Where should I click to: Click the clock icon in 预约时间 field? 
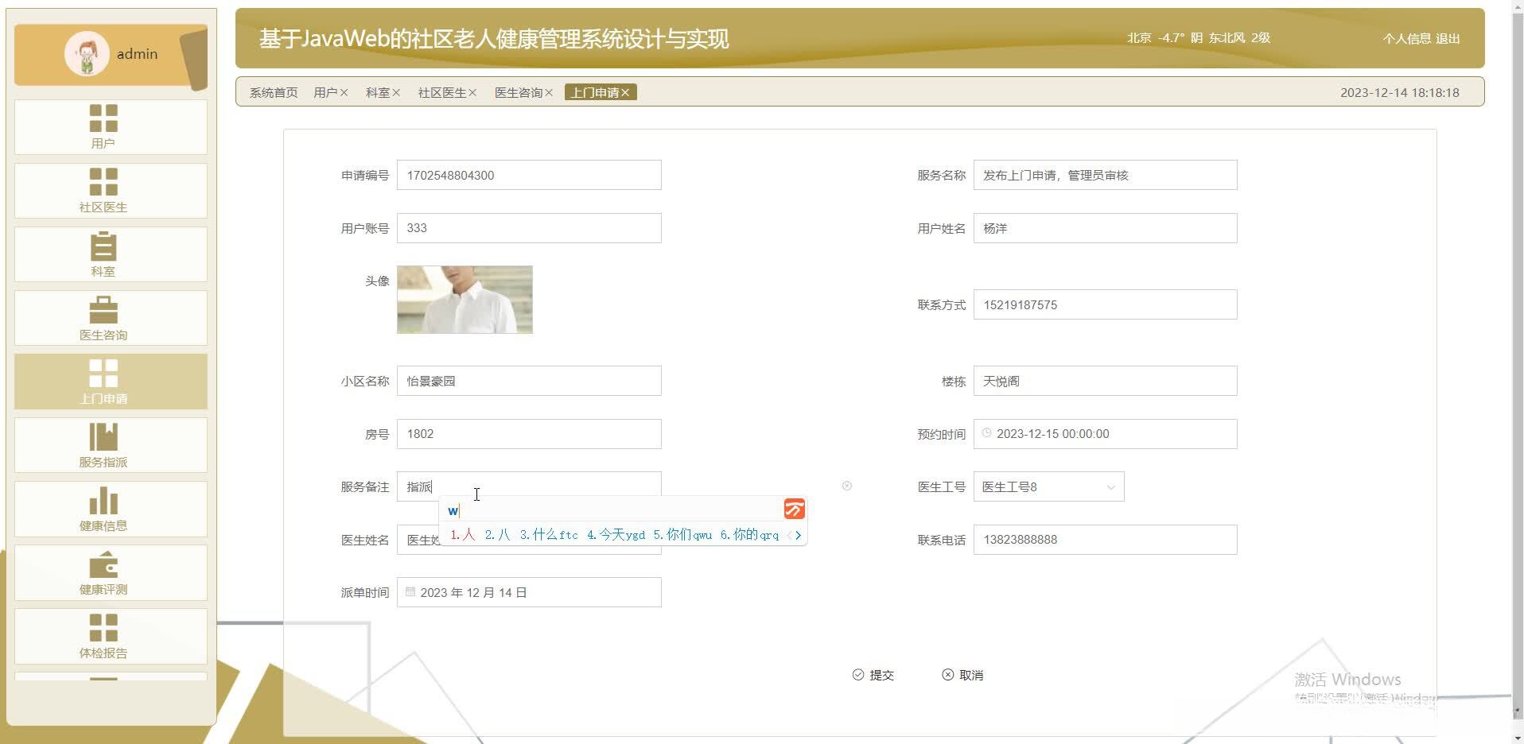coord(987,433)
